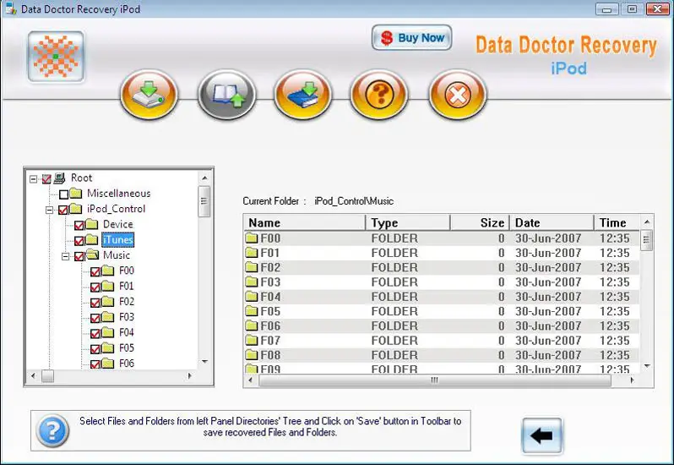Collapse the Root tree node
674x465 pixels.
click(33, 178)
